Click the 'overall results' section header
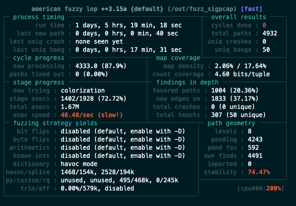This screenshot has width=296, height=206. pyautogui.click(x=239, y=17)
